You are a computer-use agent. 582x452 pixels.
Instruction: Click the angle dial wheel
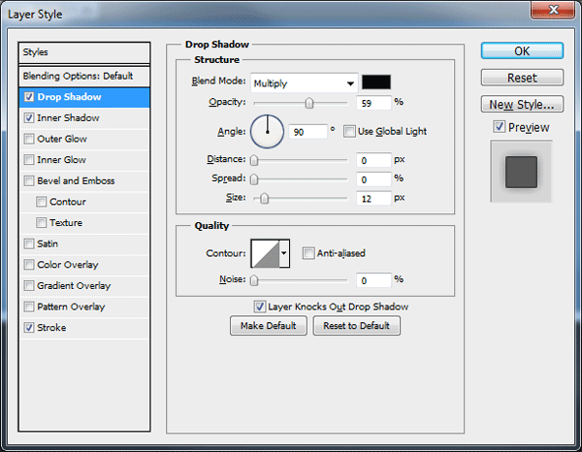(268, 131)
